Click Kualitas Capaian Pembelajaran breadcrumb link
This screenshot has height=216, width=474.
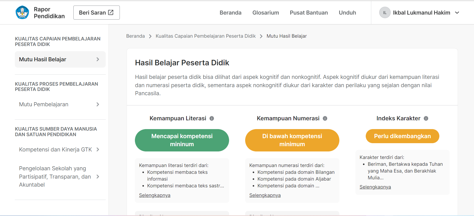click(x=205, y=36)
